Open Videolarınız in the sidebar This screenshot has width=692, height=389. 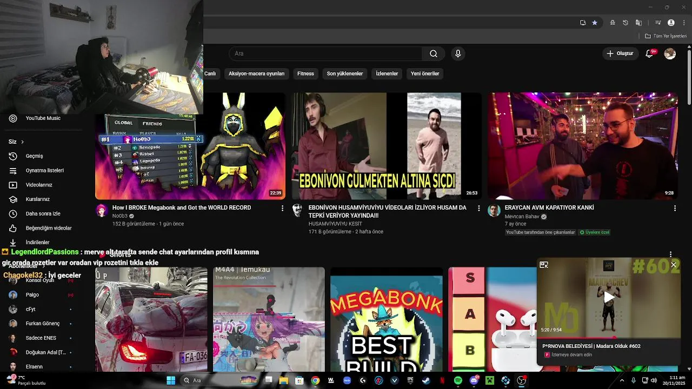[x=43, y=185]
